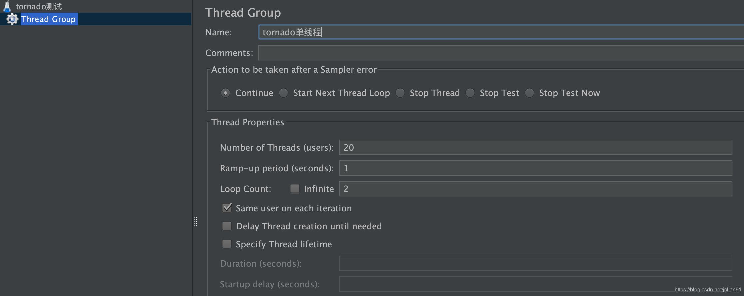The width and height of the screenshot is (744, 296).
Task: Click the Loop Count value field
Action: (535, 189)
